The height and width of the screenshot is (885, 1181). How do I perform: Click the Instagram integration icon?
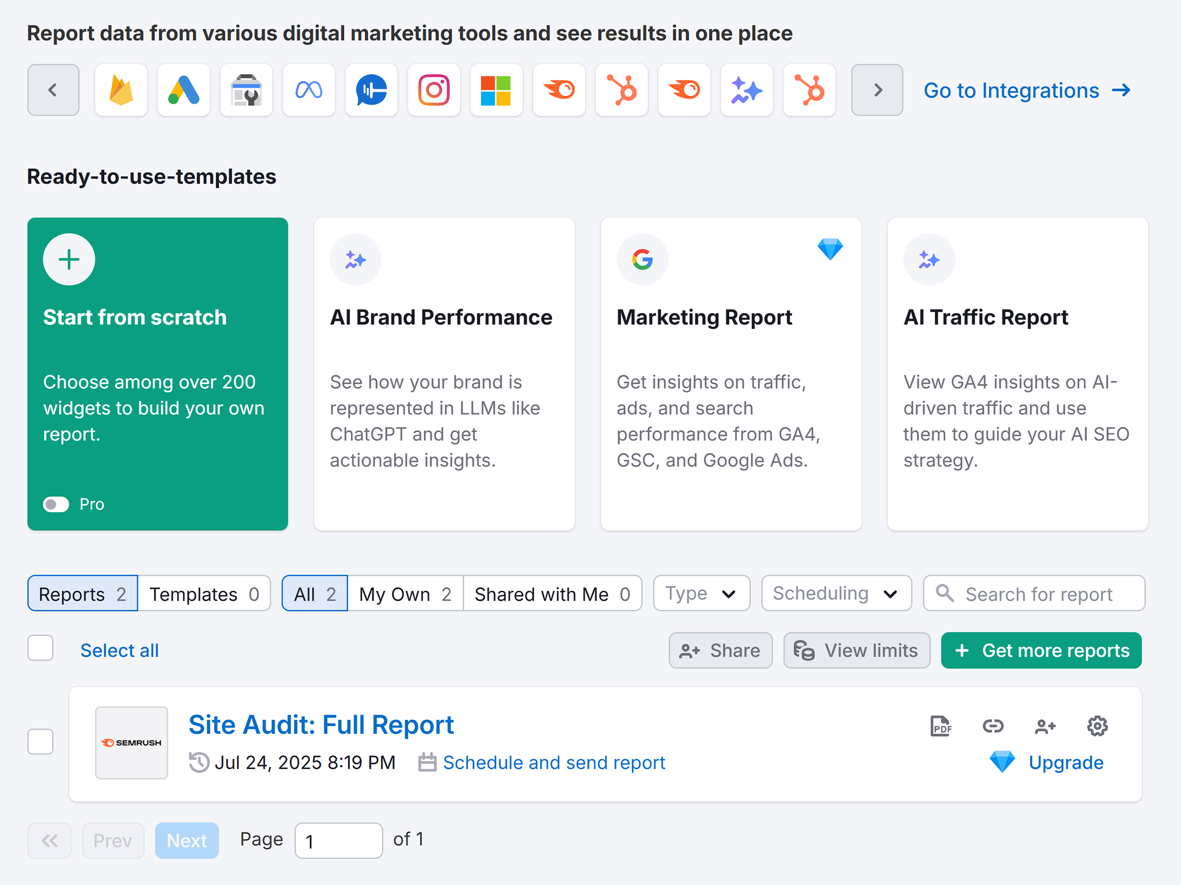[x=434, y=90]
